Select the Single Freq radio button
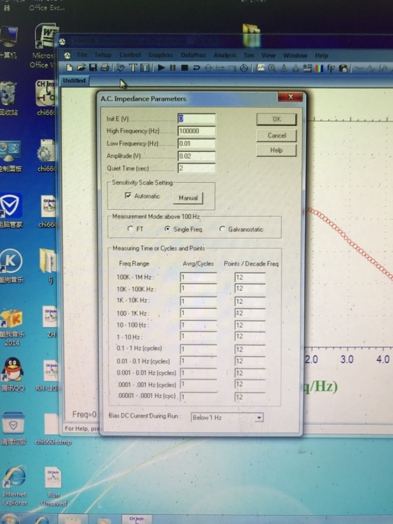Viewport: 393px width, 524px height. (x=168, y=229)
